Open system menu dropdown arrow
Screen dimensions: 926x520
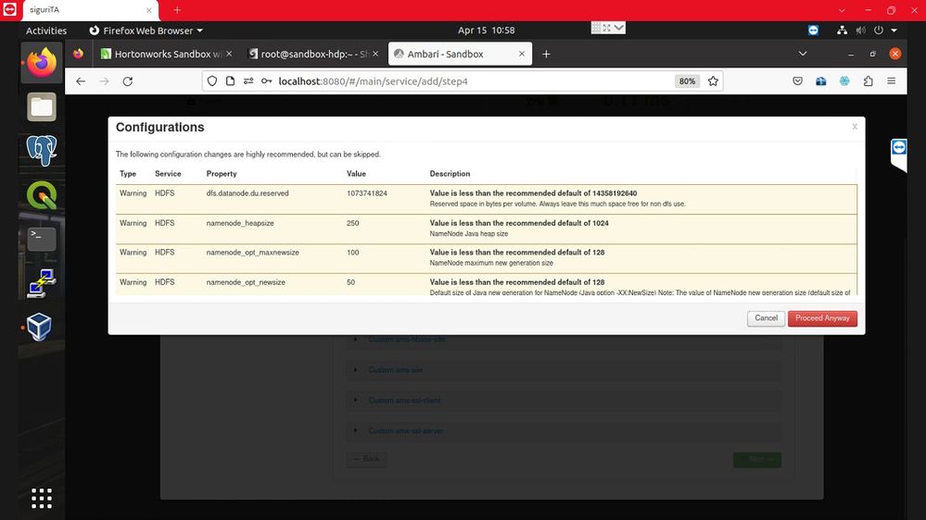click(x=894, y=31)
